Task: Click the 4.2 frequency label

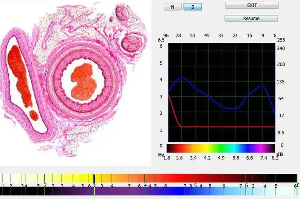Action: pyautogui.click(x=207, y=158)
